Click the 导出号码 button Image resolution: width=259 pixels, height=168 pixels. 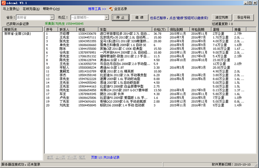point(243,18)
